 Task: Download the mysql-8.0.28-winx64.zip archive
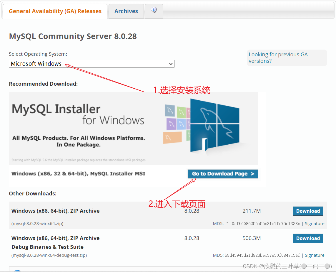click(x=308, y=211)
